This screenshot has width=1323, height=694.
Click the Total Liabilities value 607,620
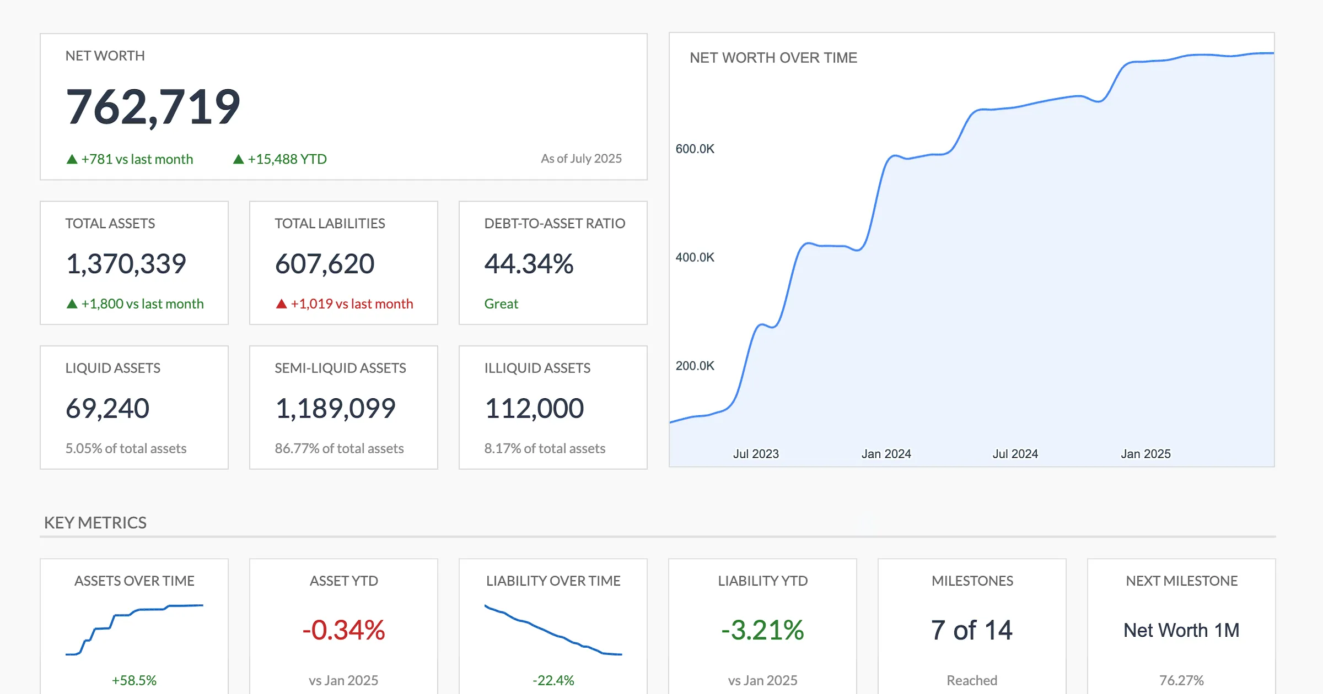325,263
